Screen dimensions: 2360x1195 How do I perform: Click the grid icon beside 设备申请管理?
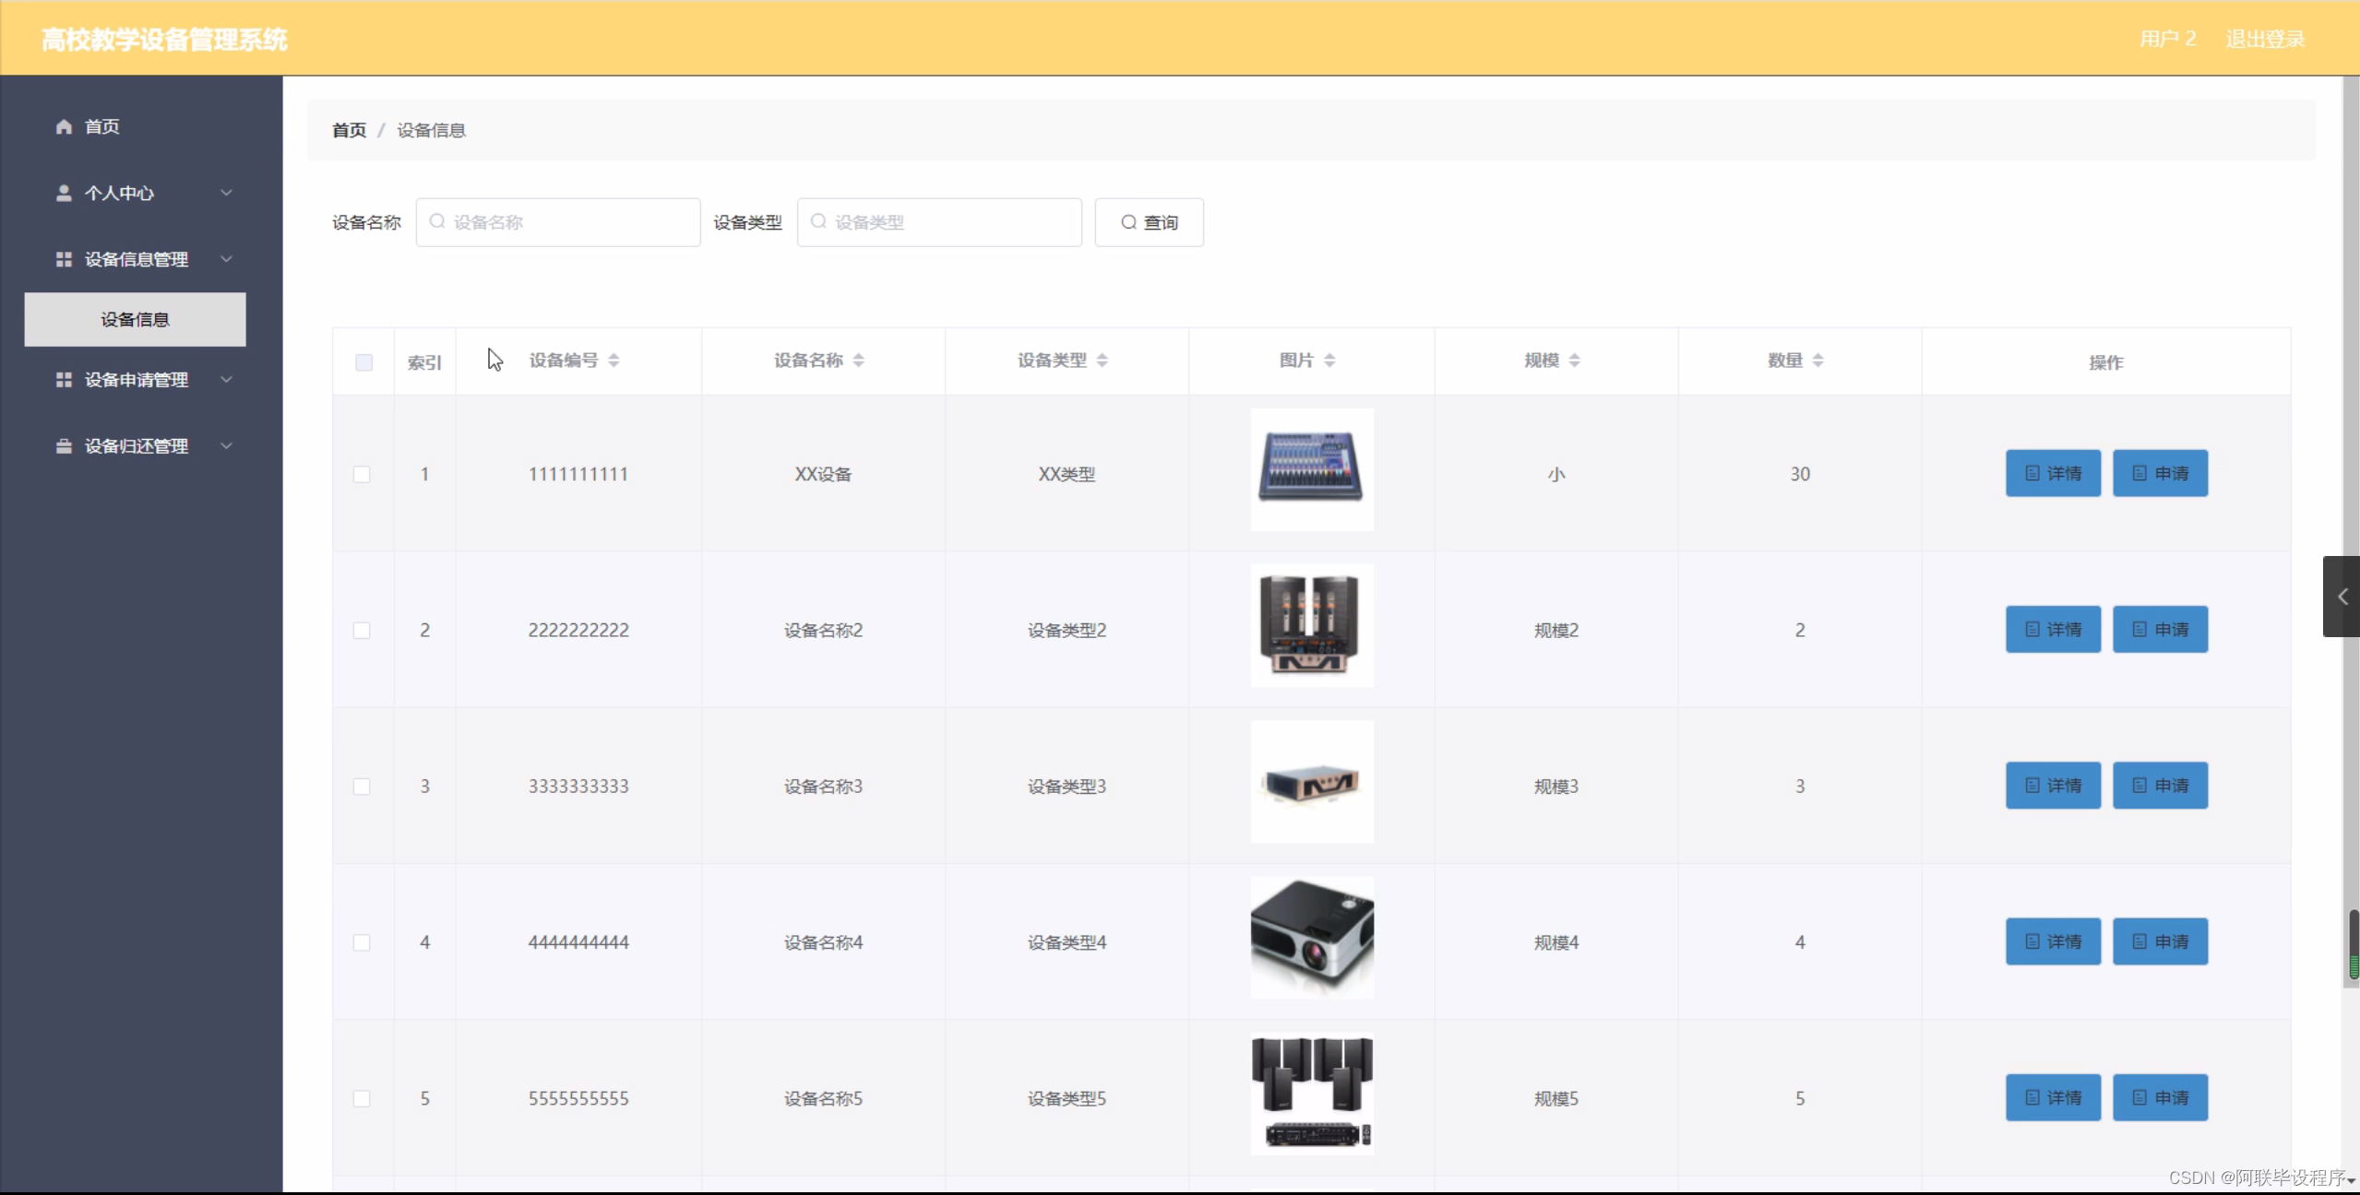pos(63,380)
